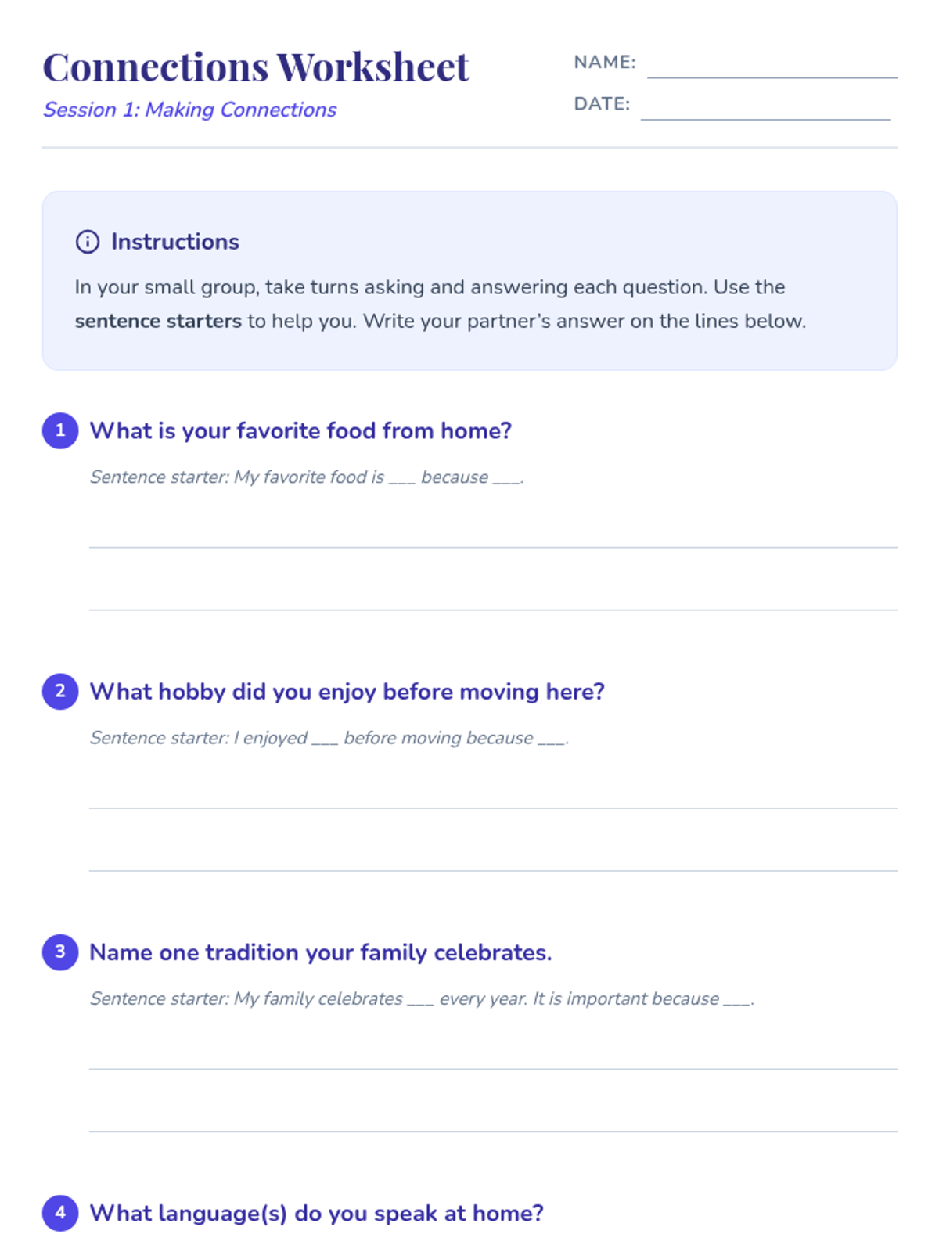Click the number 4 question badge

pos(60,1213)
